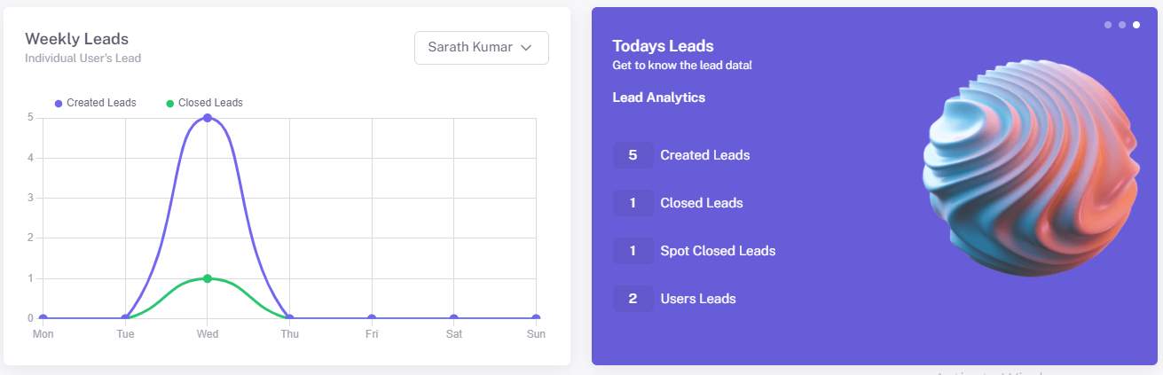Click the chevron arrow beside Sarath Kumar

[x=526, y=48]
